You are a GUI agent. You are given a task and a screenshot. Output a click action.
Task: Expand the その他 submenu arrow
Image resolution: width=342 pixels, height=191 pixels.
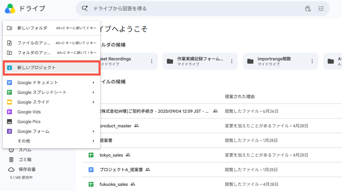[x=94, y=141]
